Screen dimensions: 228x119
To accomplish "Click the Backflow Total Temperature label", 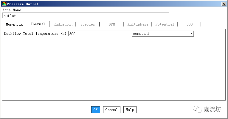I will click(x=35, y=34).
